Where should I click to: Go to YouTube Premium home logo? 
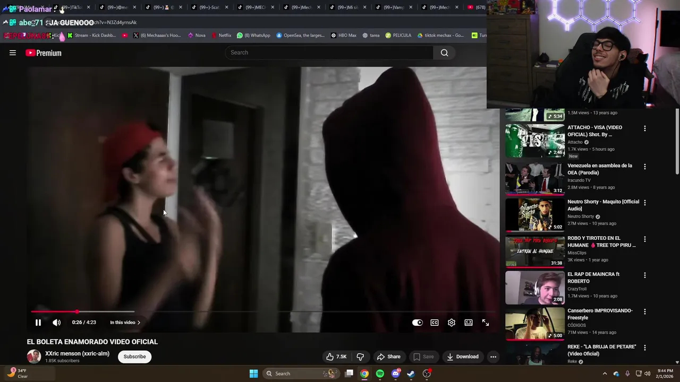coord(44,53)
